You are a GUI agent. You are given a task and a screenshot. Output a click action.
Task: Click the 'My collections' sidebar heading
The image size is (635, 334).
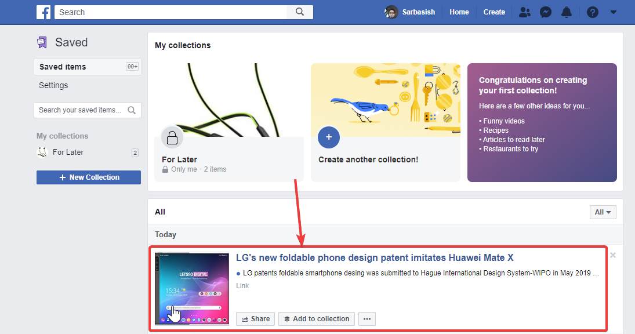click(63, 136)
